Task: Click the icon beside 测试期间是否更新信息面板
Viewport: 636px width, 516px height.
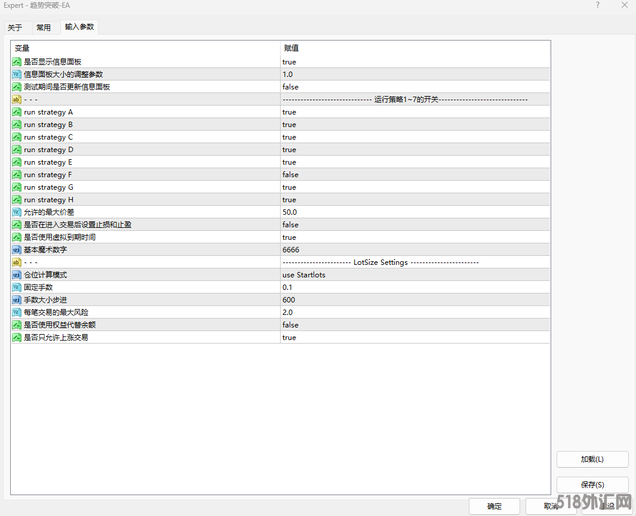Action: tap(17, 87)
